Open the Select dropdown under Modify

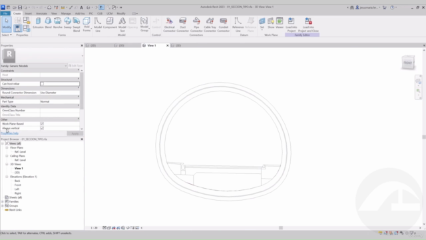point(7,35)
